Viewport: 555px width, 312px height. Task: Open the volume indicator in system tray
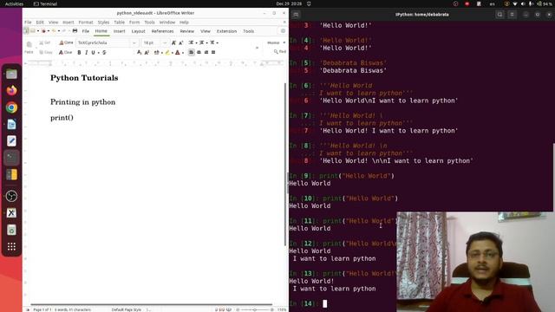[523, 3]
